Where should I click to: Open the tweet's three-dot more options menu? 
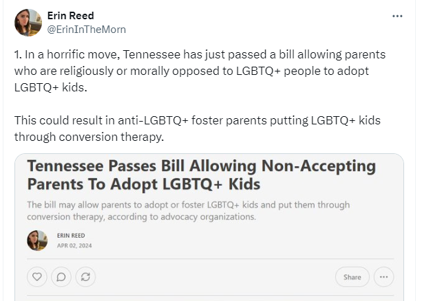point(397,16)
